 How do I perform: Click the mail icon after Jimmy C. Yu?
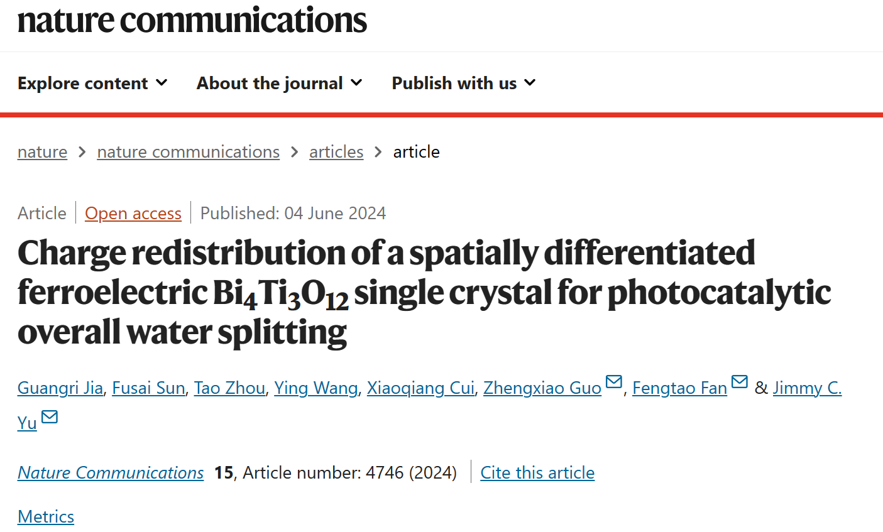pyautogui.click(x=50, y=417)
